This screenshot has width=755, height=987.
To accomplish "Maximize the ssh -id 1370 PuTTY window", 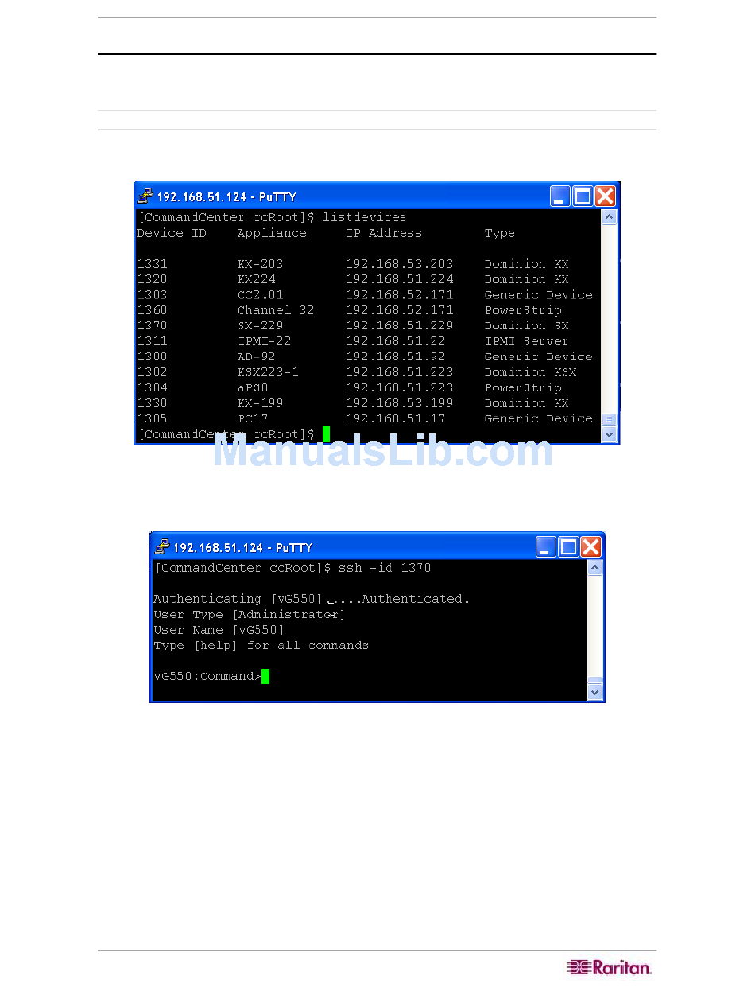I will coord(567,547).
